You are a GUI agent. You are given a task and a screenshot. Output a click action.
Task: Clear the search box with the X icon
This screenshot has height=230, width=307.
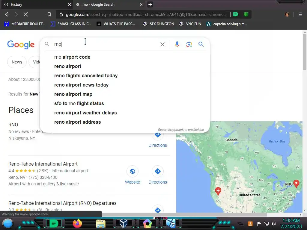click(x=162, y=44)
